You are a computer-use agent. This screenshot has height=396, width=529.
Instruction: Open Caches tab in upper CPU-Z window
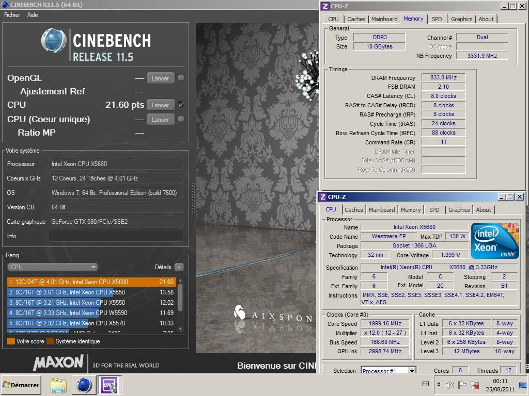point(356,19)
